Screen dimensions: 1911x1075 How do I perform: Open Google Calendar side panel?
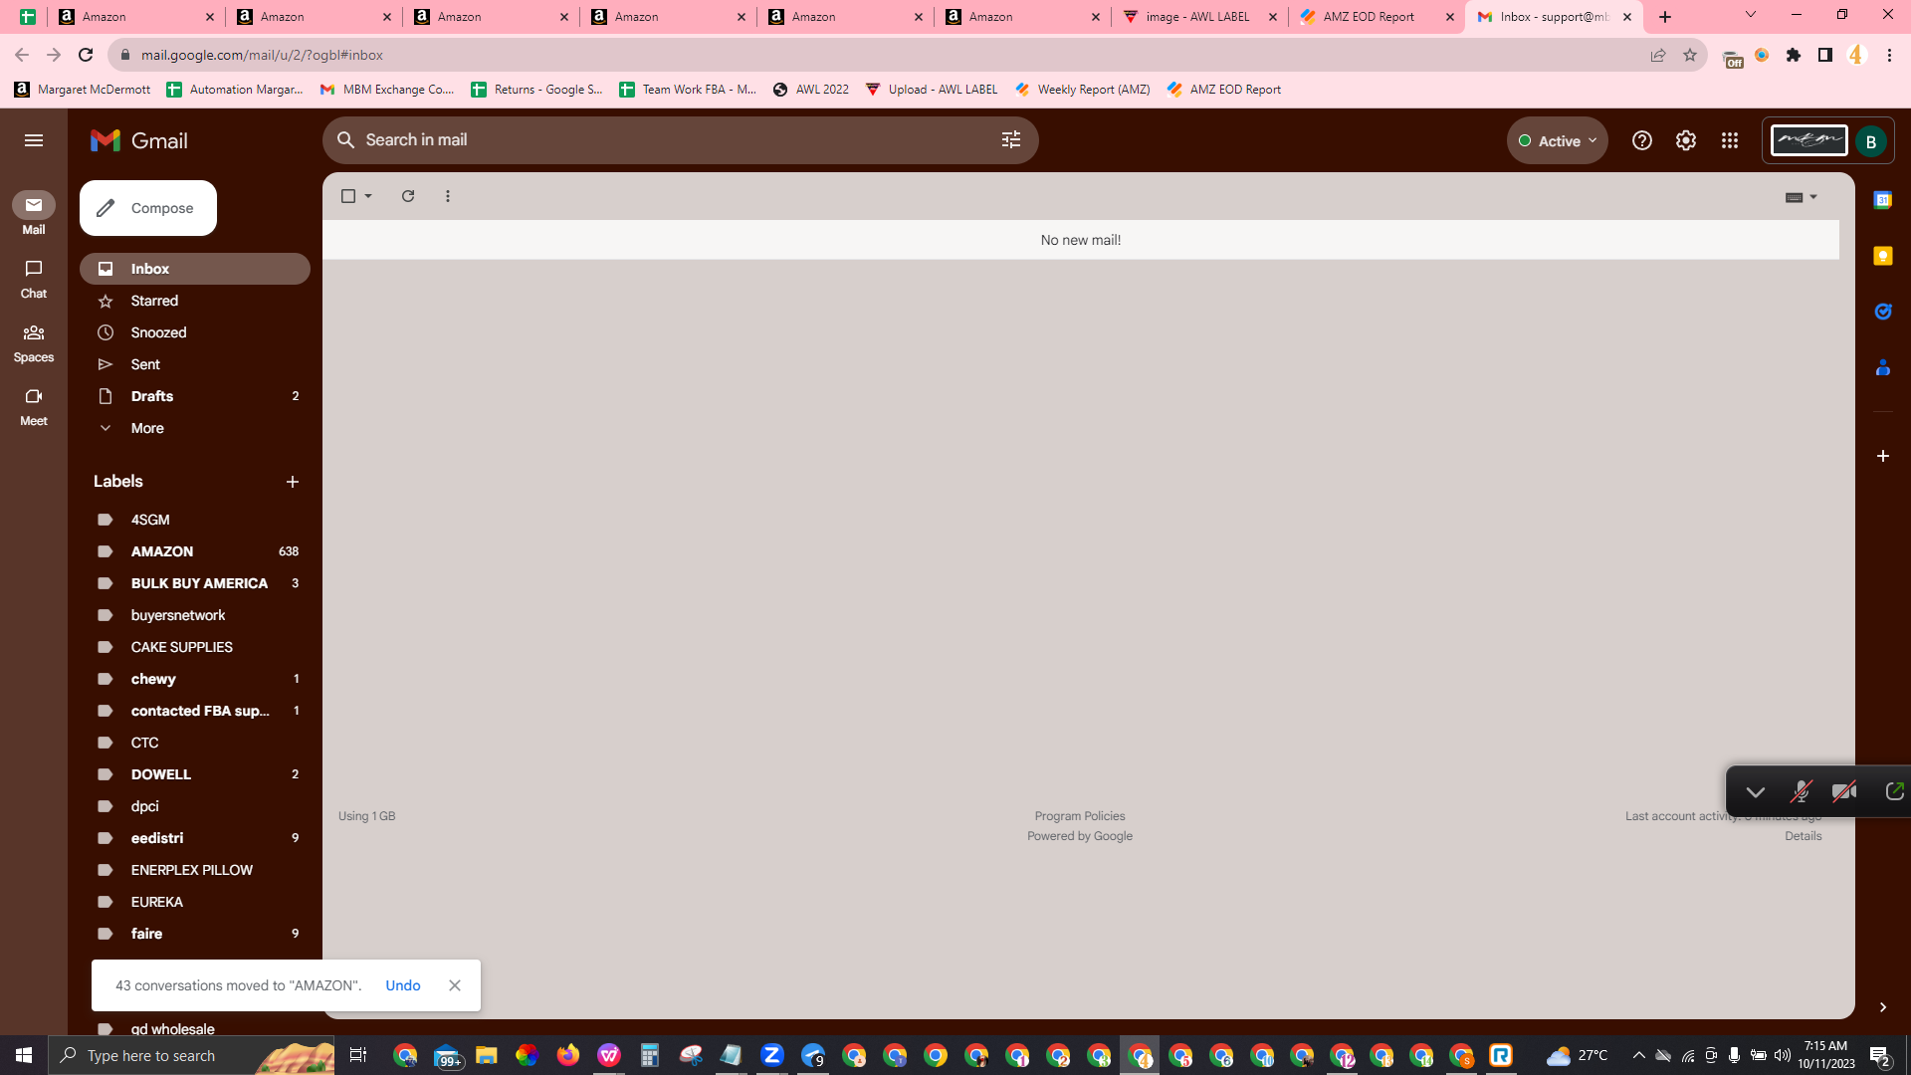pos(1883,200)
